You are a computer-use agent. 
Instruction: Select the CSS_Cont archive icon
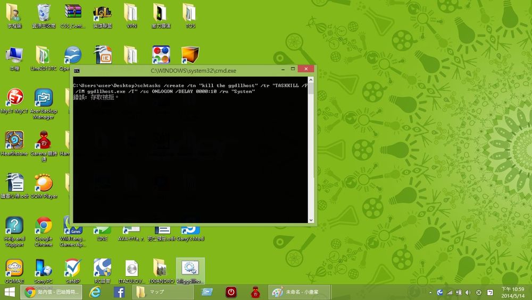click(x=73, y=15)
